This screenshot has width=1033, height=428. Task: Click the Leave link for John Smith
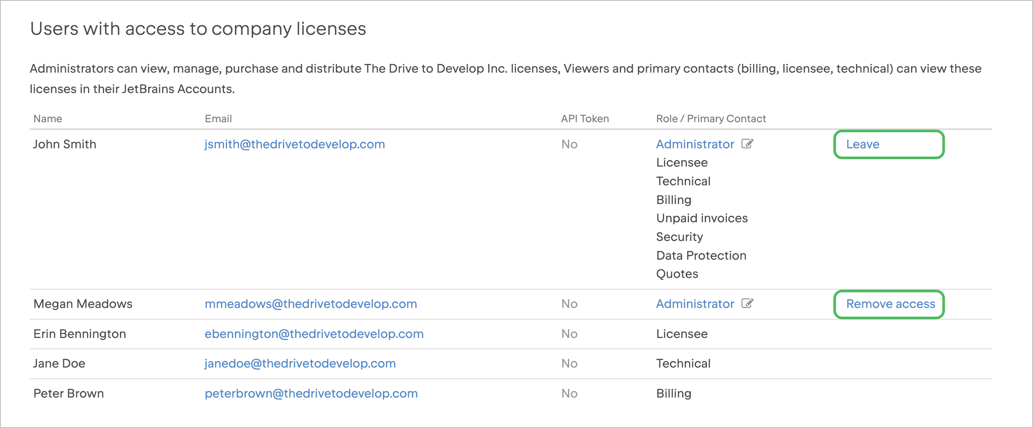pyautogui.click(x=863, y=144)
